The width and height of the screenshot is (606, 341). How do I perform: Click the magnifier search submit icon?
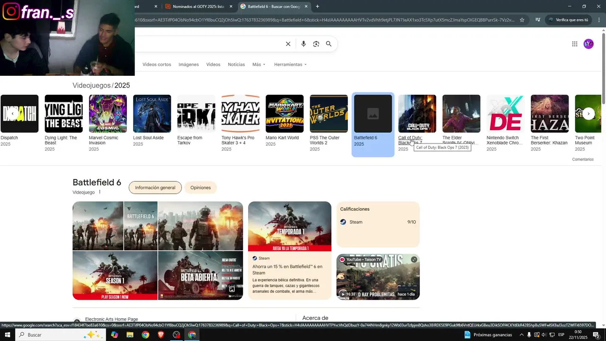(329, 44)
